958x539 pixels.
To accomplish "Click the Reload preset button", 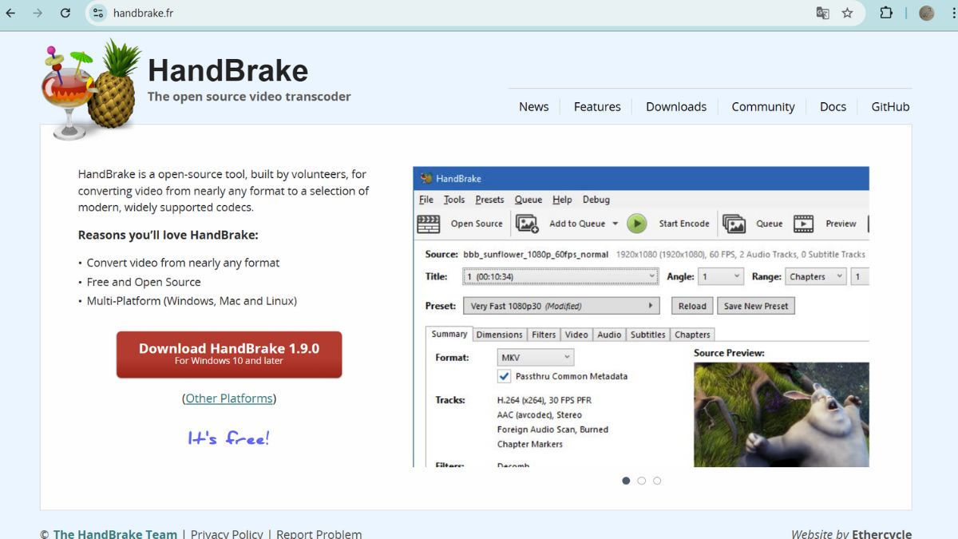I will tap(692, 306).
